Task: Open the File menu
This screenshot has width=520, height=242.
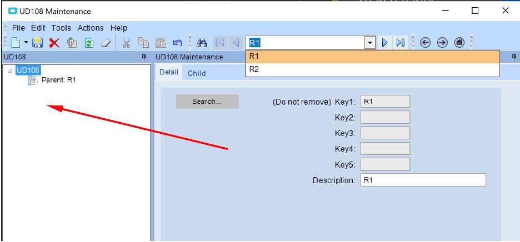Action: coord(18,28)
